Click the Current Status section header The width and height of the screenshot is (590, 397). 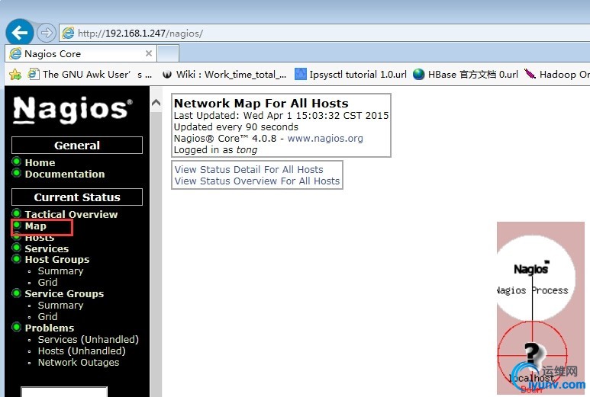[77, 197]
